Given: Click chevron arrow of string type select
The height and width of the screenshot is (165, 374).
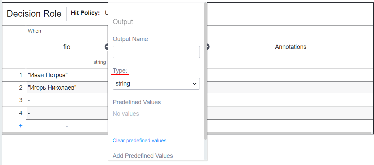Looking at the screenshot, I should (x=194, y=84).
